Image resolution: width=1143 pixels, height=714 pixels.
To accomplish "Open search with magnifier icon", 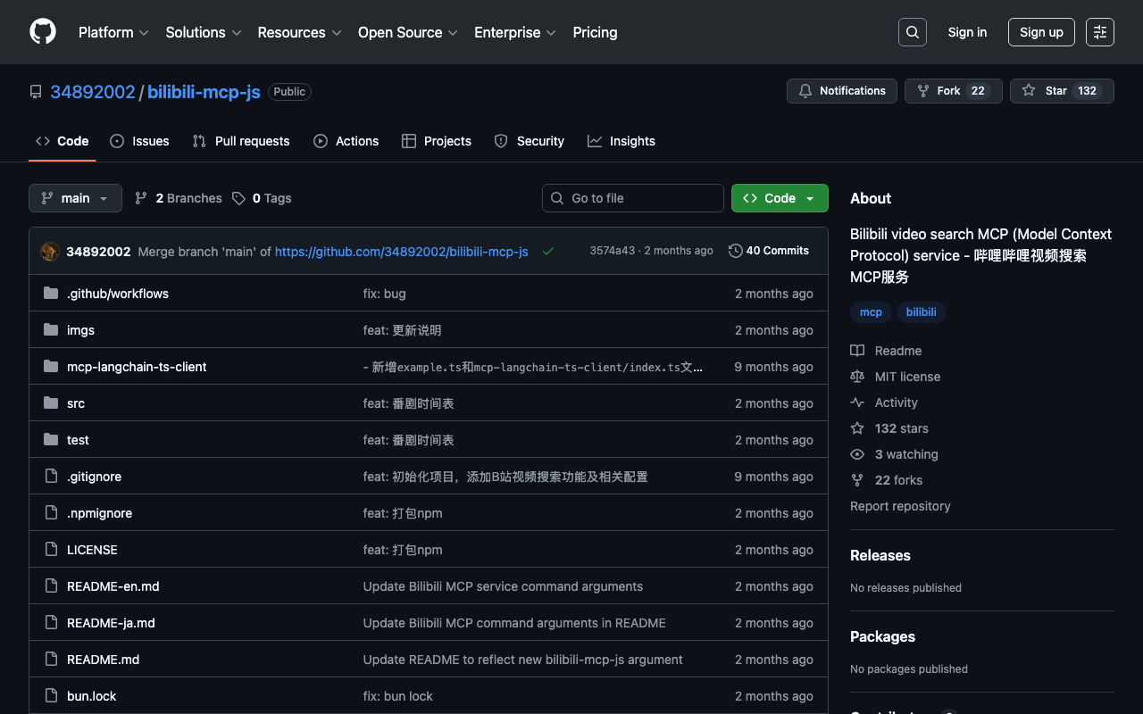I will coord(912,32).
